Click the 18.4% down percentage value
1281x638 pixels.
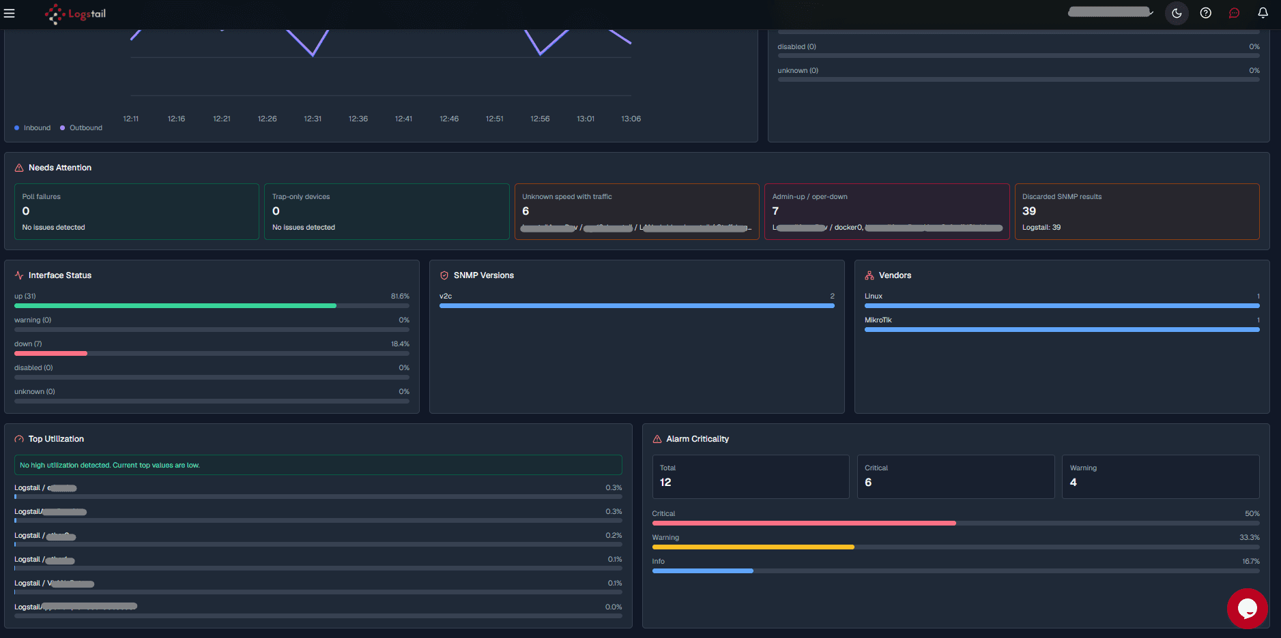click(400, 344)
